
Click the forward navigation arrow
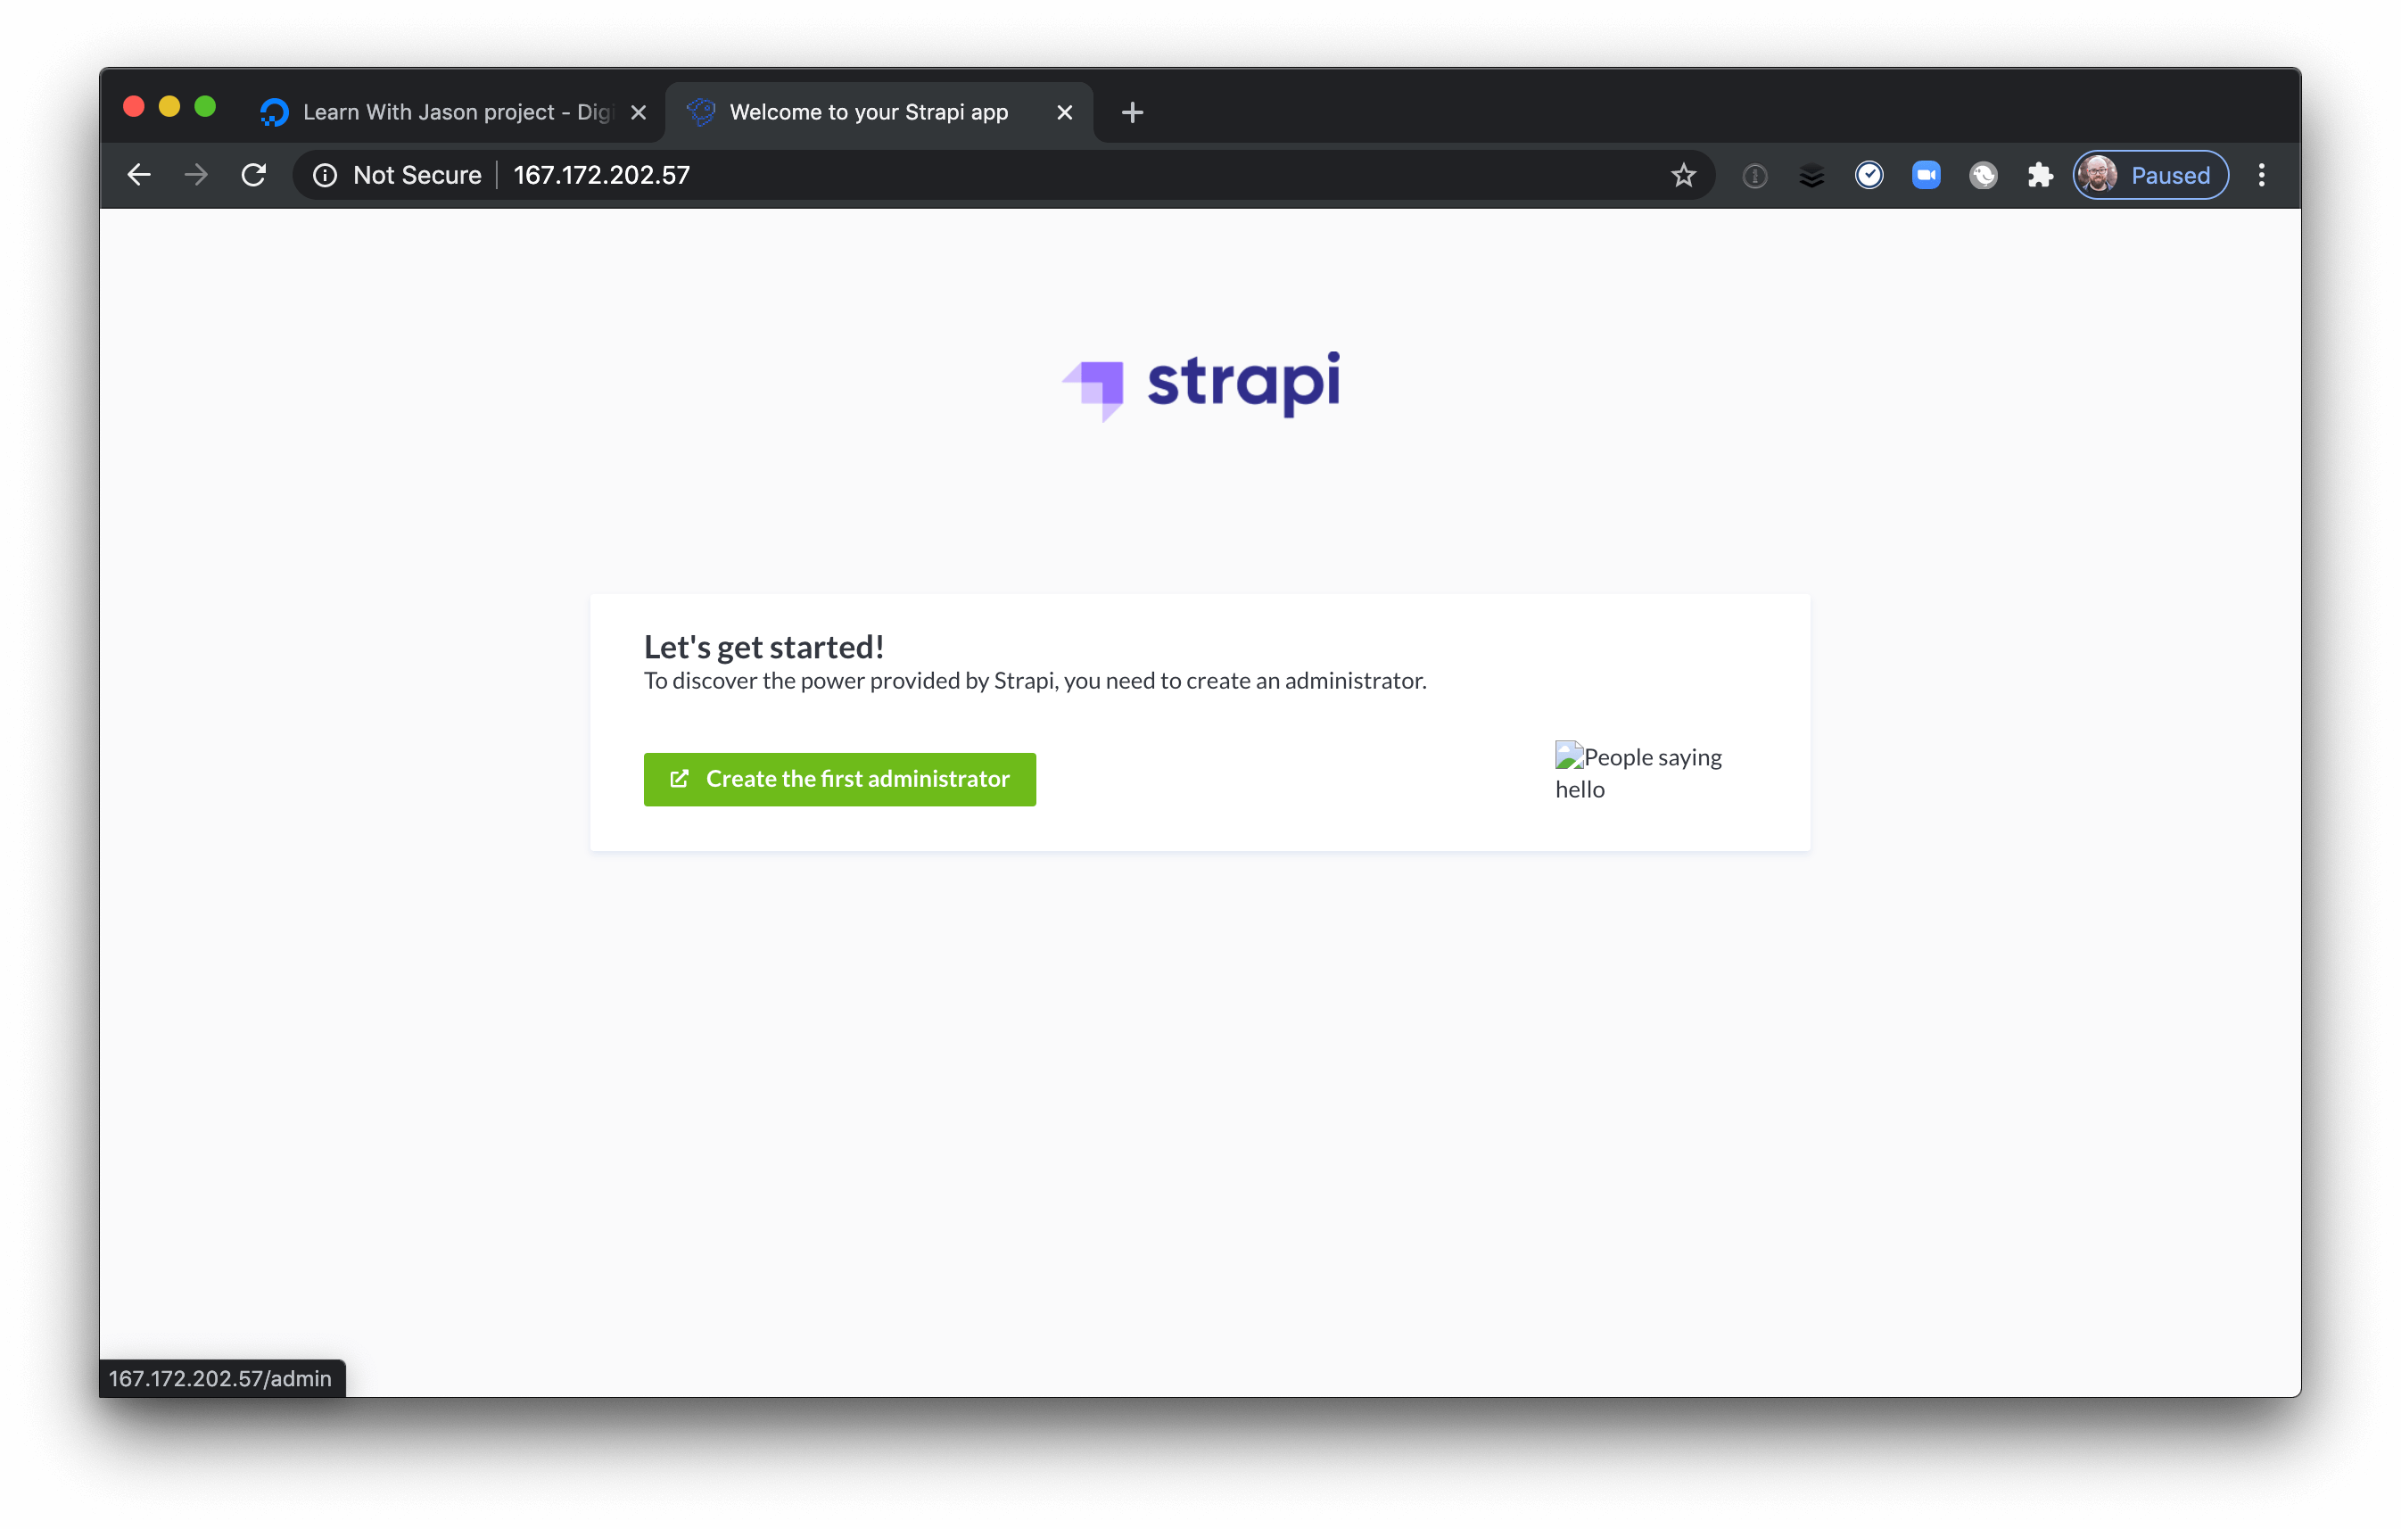tap(196, 175)
